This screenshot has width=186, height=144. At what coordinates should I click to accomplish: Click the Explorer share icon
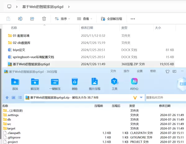[x=32, y=19]
